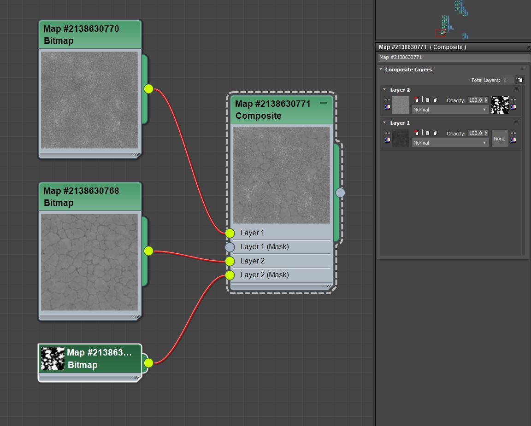
Task: Collapse the Composite node with minus button
Action: pyautogui.click(x=323, y=103)
